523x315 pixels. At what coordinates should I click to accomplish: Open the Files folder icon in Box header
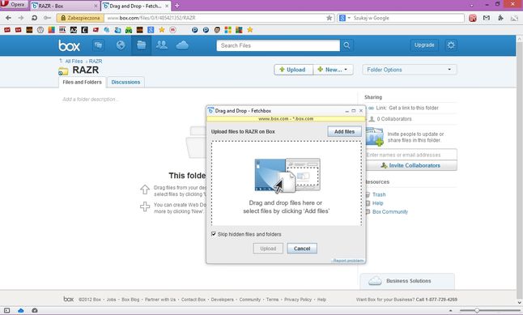(x=142, y=45)
